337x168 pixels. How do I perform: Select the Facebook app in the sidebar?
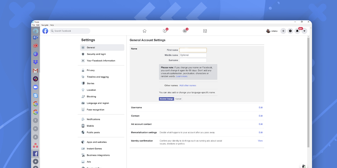pos(35,154)
